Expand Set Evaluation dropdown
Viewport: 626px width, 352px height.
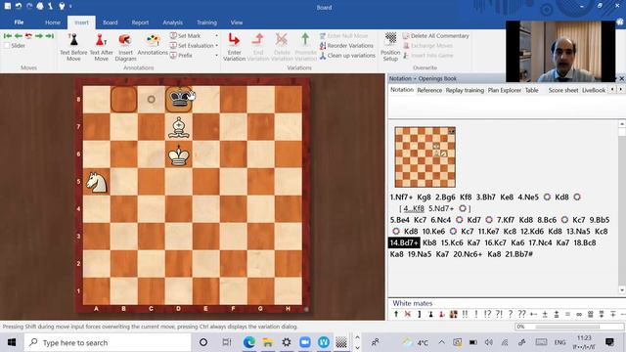[217, 46]
